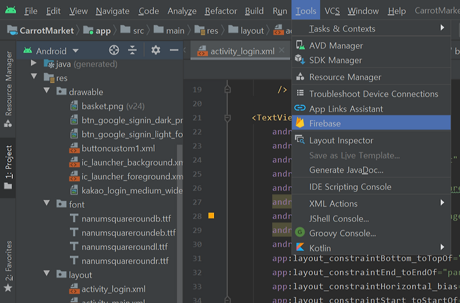Open the Navigate menu

[112, 11]
